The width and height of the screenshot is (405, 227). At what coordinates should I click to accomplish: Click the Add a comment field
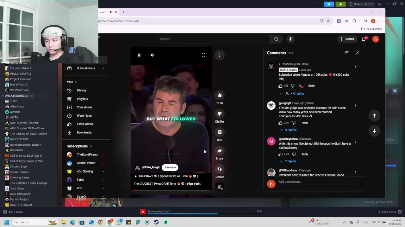pos(318,182)
